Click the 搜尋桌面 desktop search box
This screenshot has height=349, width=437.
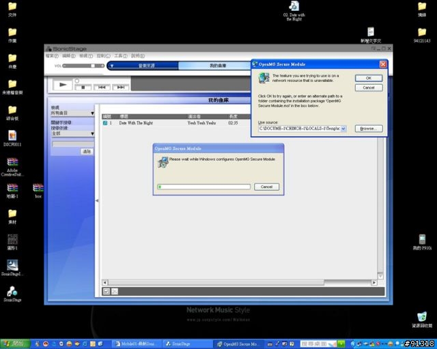tap(319, 344)
